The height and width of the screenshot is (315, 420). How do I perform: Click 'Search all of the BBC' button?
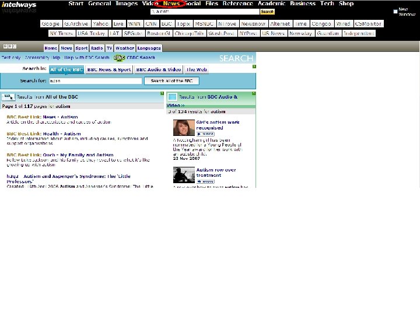tap(171, 81)
